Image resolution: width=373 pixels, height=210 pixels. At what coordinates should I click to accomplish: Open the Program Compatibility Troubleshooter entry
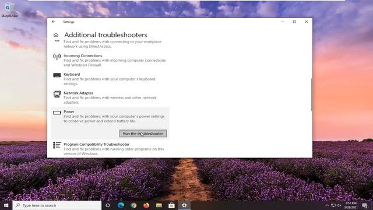click(110, 149)
